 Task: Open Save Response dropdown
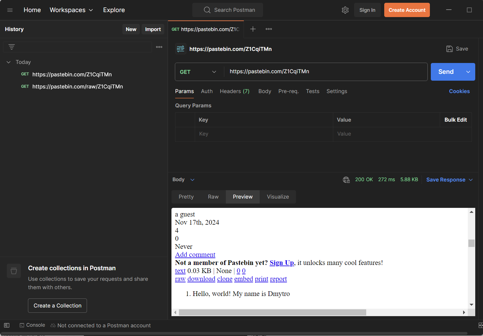[449, 180]
